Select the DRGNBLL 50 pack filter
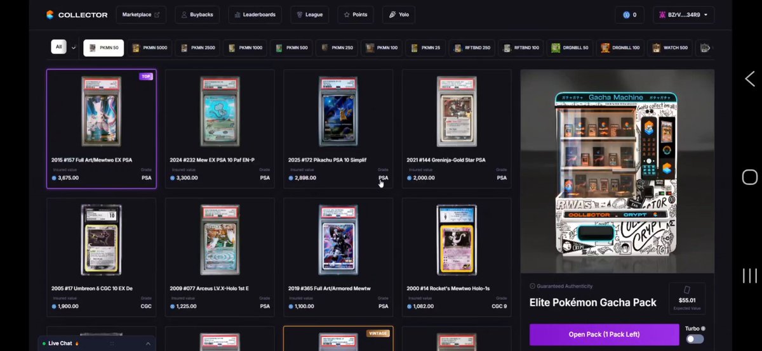This screenshot has width=762, height=351. point(570,48)
